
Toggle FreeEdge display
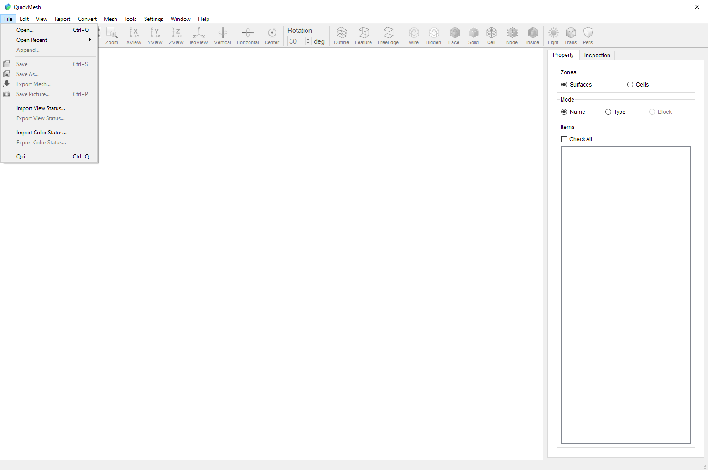coord(388,36)
